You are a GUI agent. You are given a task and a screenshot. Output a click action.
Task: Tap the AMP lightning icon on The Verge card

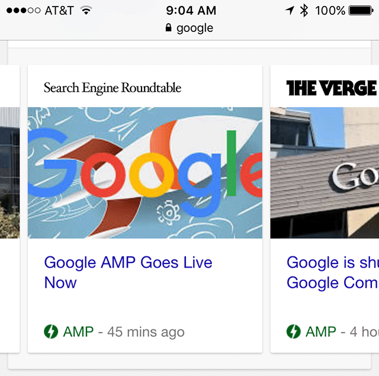294,332
